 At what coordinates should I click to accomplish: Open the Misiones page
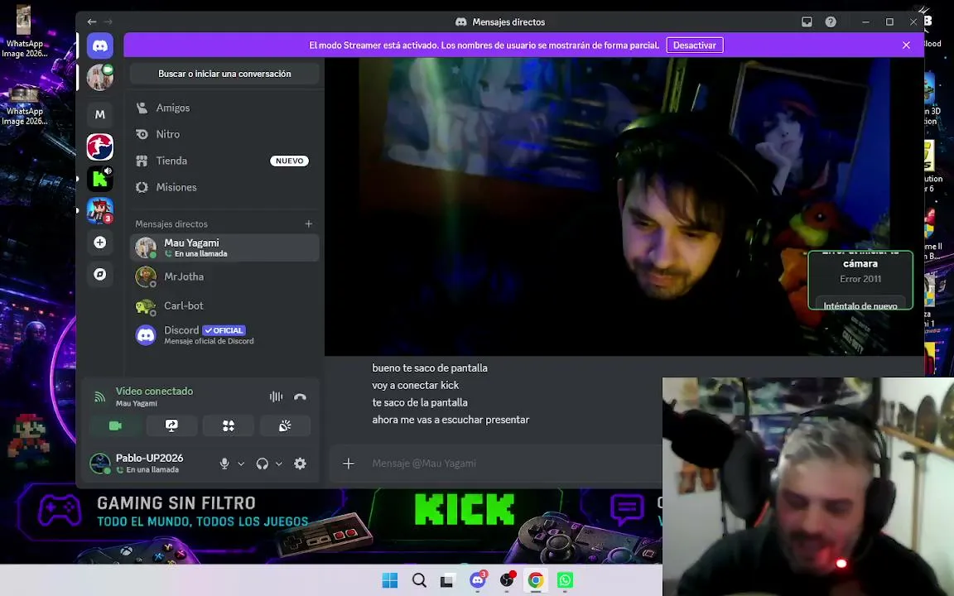tap(224, 187)
